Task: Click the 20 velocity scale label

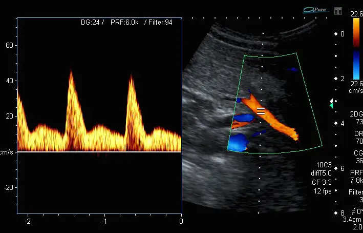Action: [x=10, y=116]
